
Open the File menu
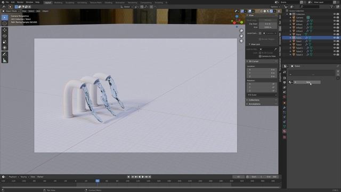[7, 2]
